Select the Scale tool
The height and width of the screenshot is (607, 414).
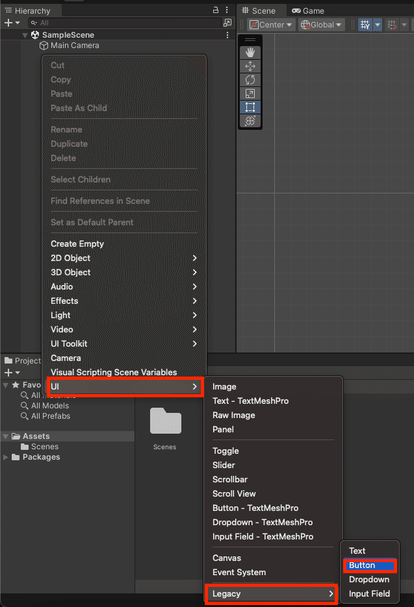tap(250, 93)
